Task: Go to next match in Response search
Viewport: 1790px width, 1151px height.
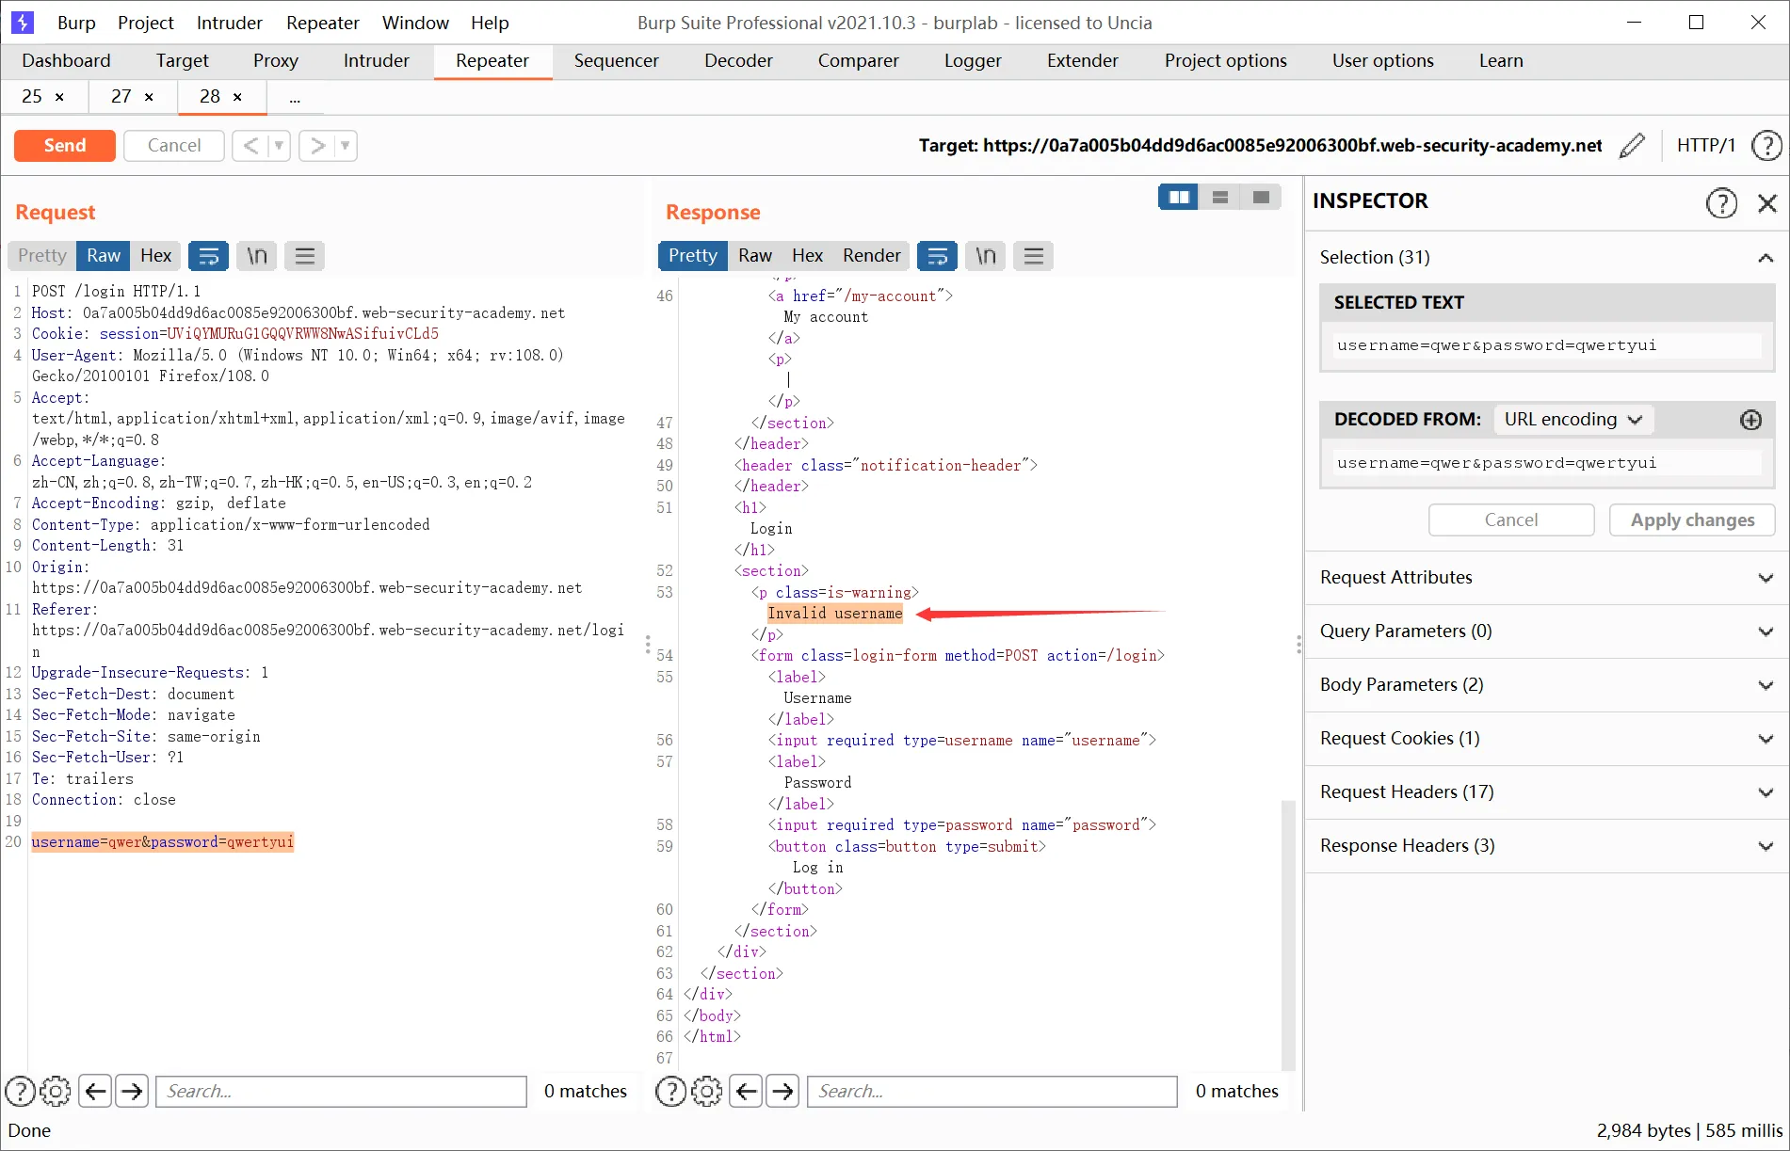Action: pyautogui.click(x=782, y=1091)
